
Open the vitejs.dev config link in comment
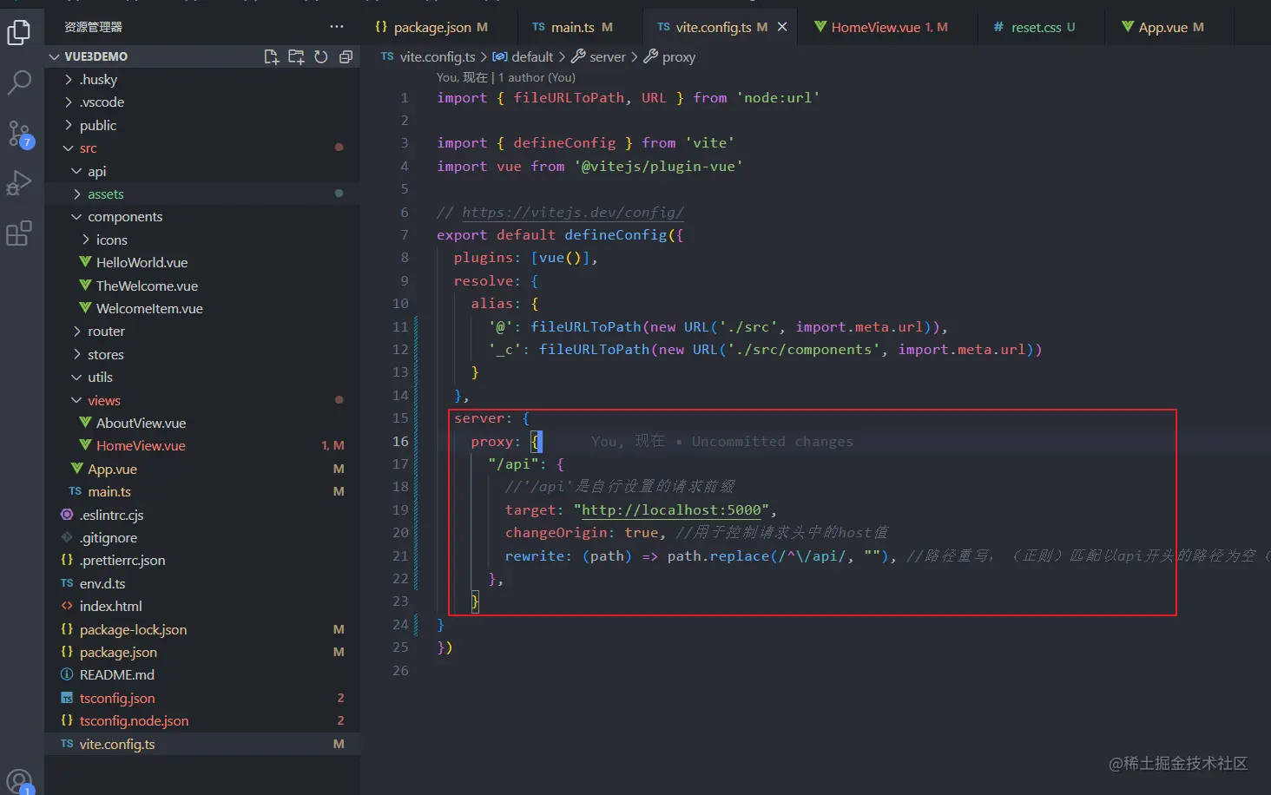(572, 212)
